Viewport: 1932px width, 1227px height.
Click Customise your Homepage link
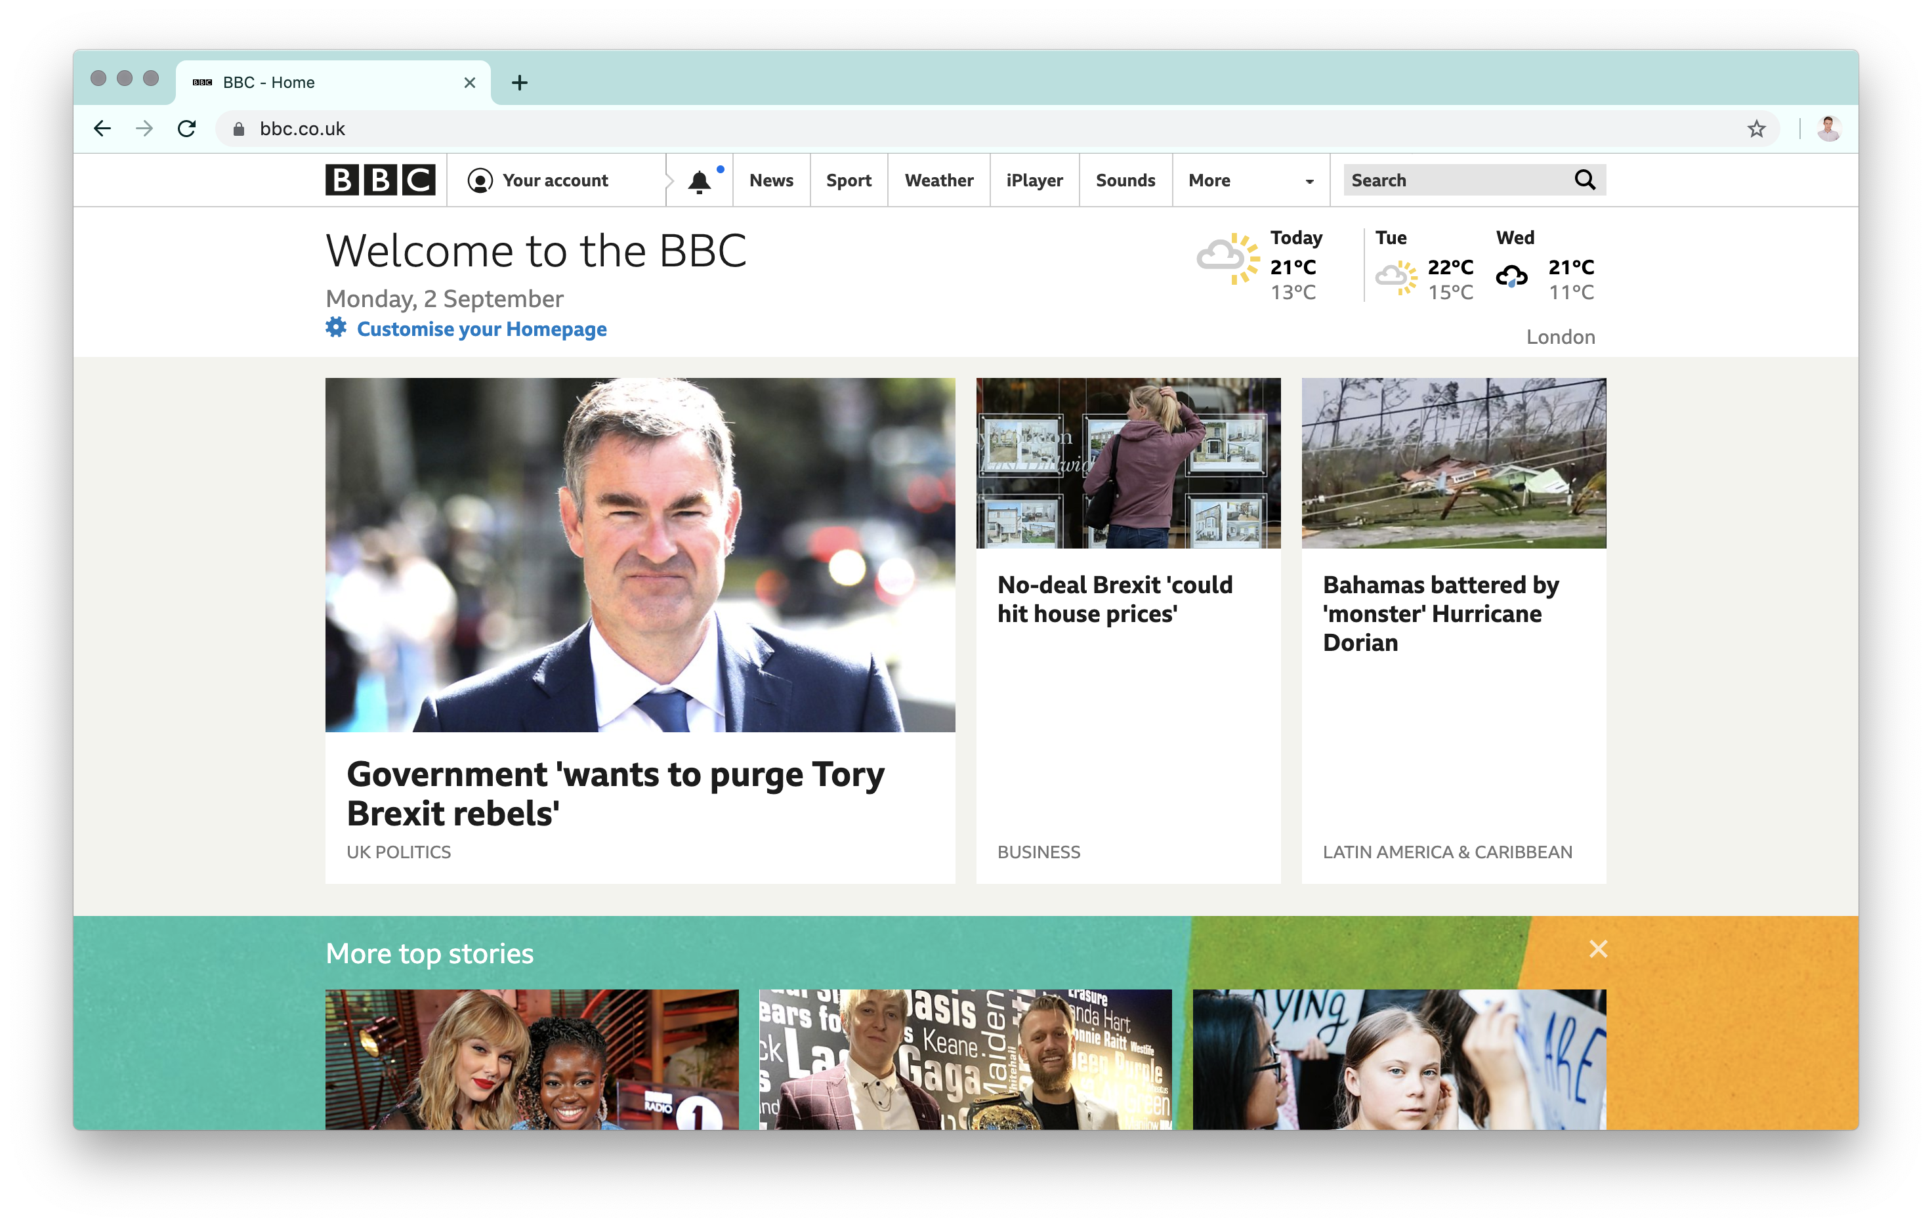tap(482, 329)
